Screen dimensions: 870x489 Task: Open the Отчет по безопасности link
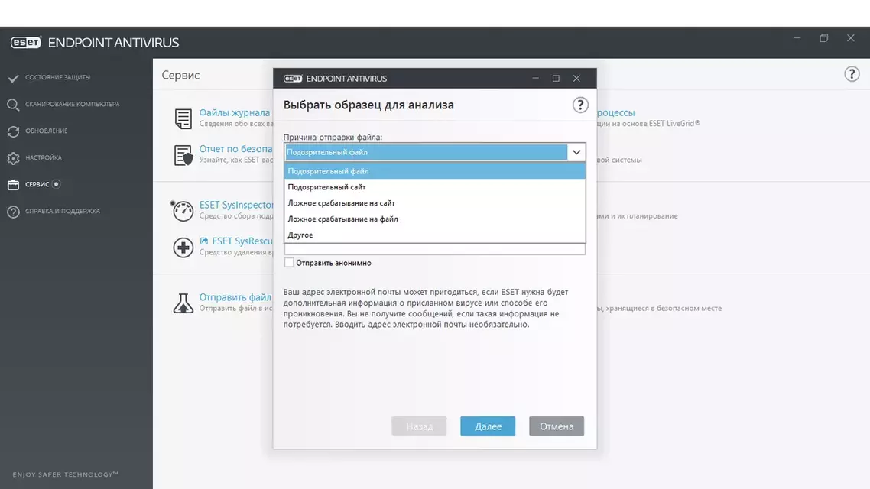[235, 148]
